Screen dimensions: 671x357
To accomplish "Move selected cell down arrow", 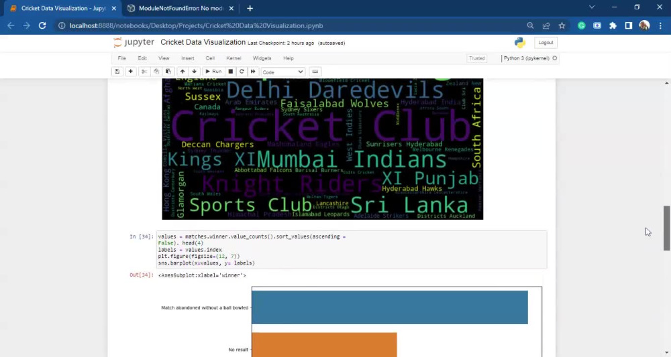I will pyautogui.click(x=195, y=72).
